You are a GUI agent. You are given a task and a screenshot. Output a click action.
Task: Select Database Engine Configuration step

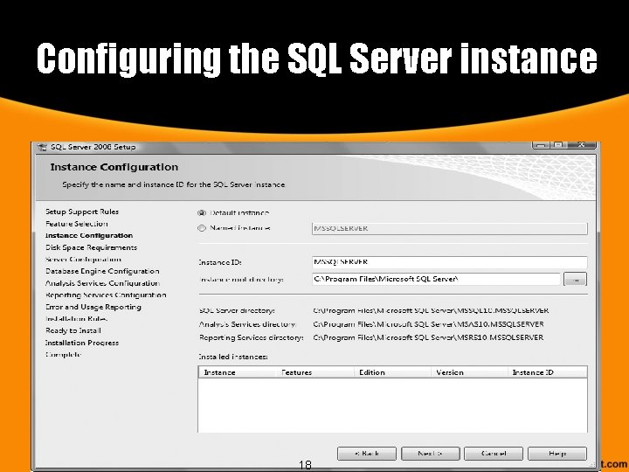click(102, 271)
